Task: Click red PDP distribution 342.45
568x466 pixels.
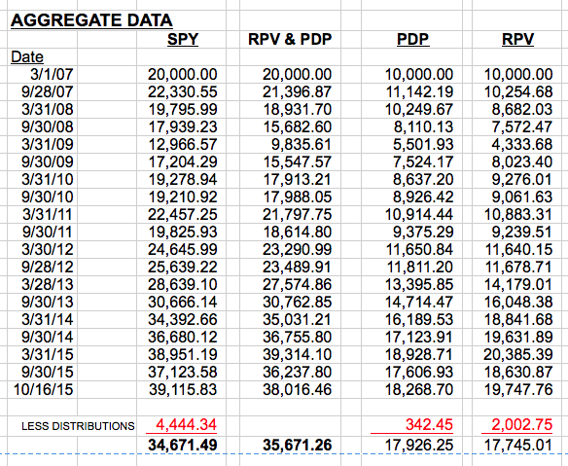Action: click(429, 424)
